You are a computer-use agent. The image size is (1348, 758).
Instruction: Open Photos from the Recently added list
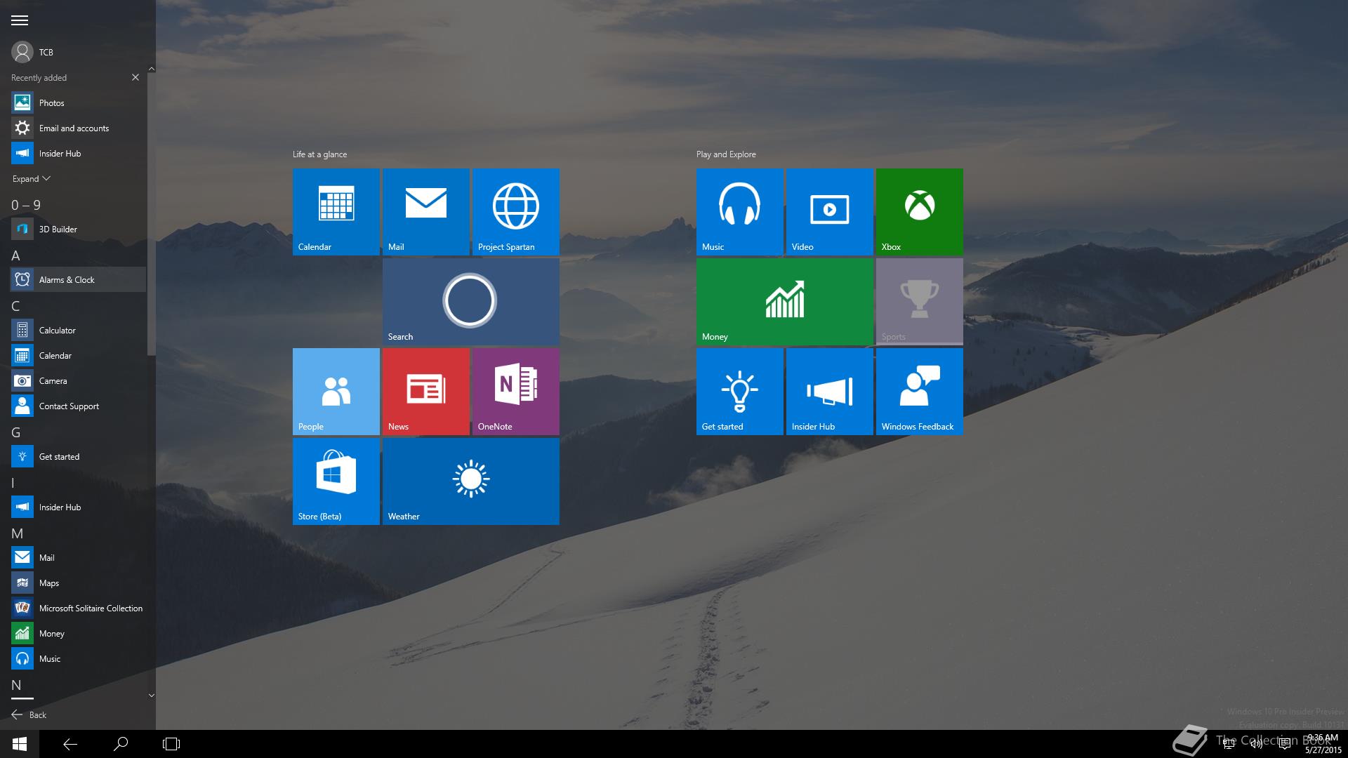(x=78, y=102)
